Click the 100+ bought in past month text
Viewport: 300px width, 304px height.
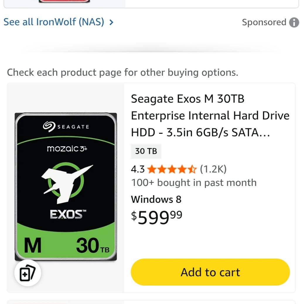click(194, 183)
